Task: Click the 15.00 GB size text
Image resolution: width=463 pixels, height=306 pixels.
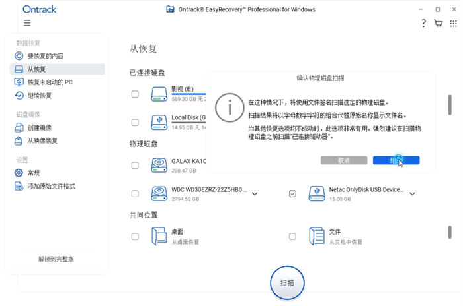Action: [340, 199]
